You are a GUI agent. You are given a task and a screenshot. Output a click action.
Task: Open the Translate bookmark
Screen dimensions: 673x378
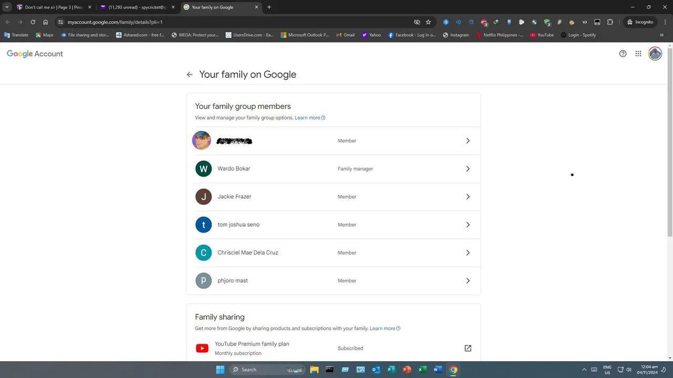[16, 35]
